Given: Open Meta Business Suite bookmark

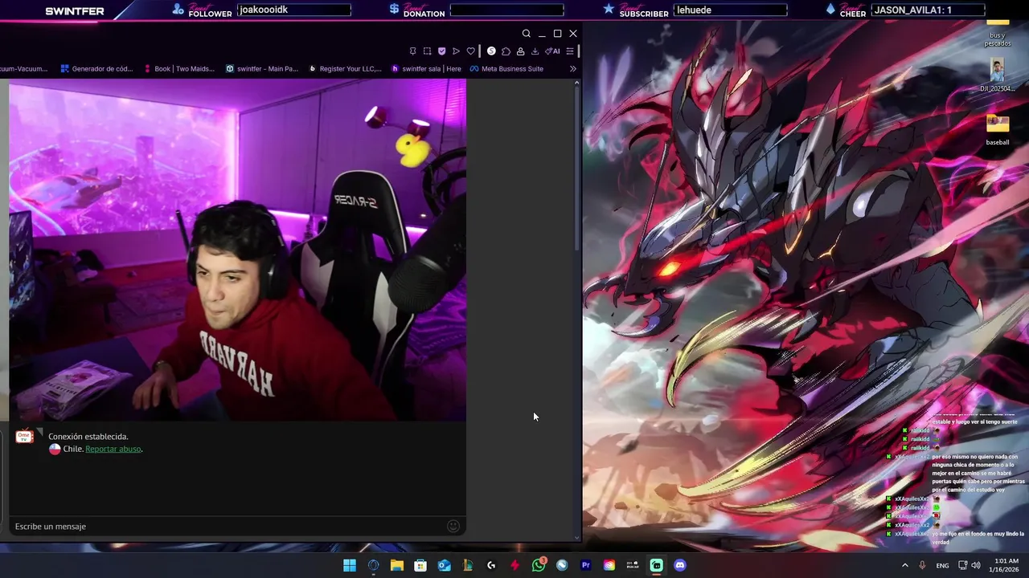Looking at the screenshot, I should [x=506, y=69].
